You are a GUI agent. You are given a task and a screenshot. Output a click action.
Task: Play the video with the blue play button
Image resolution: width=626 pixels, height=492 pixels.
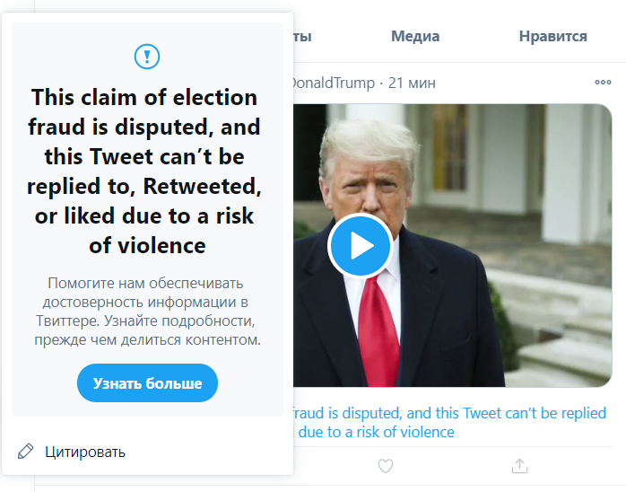coord(360,245)
